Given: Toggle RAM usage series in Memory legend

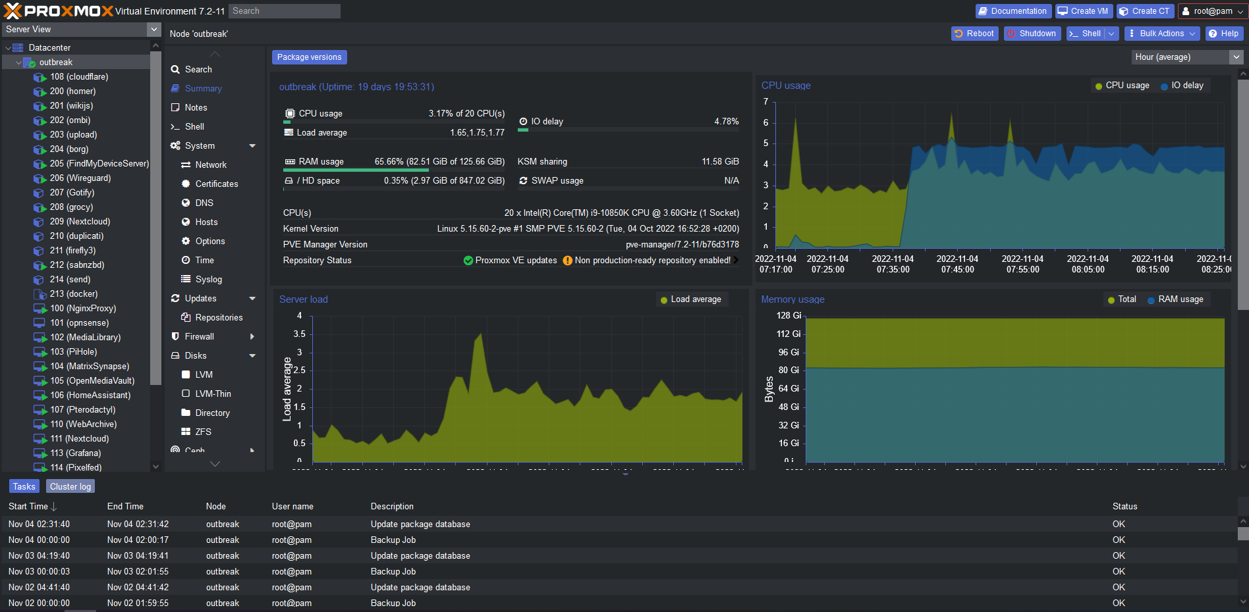Looking at the screenshot, I should point(1175,299).
